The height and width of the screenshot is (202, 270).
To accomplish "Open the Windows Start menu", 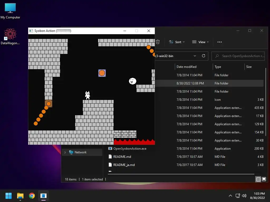I will click(x=8, y=196).
